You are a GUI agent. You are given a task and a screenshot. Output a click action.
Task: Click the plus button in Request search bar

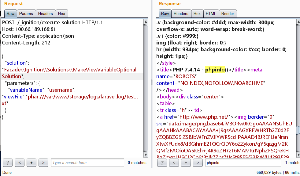pos(31,163)
